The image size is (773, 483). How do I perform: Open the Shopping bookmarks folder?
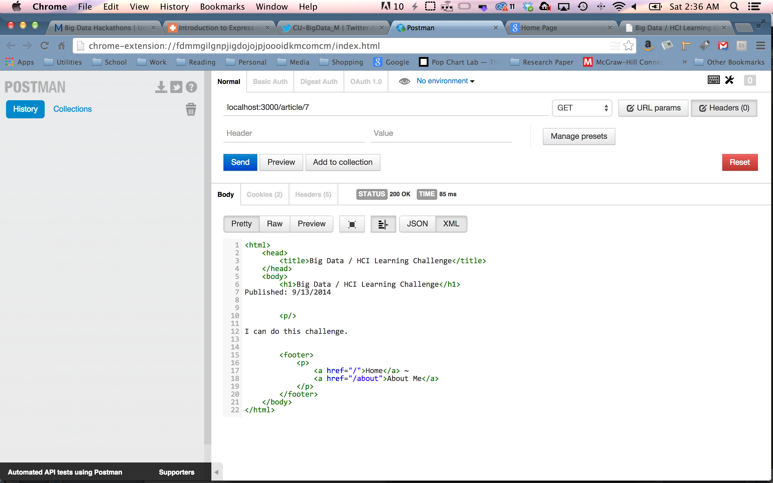tap(341, 62)
